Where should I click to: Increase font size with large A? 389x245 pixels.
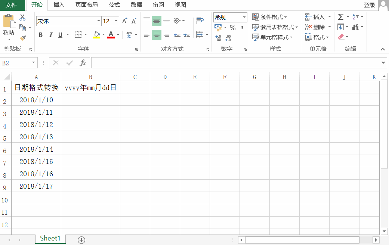coord(124,21)
